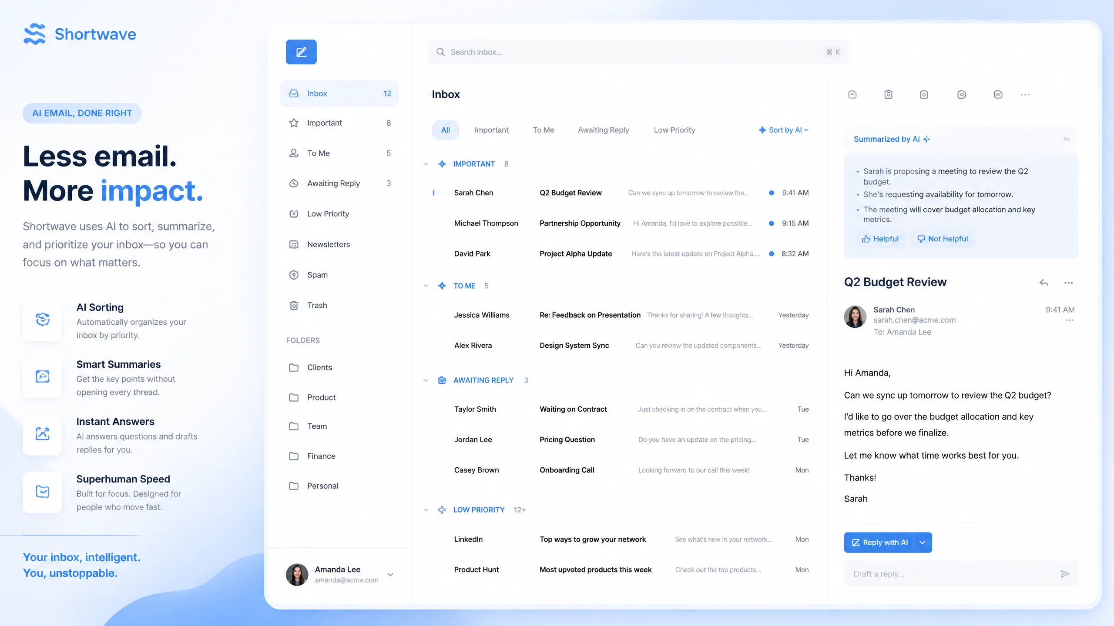Click the reply arrow beside Q2 Budget Review
Viewport: 1114px width, 626px height.
pyautogui.click(x=1044, y=283)
